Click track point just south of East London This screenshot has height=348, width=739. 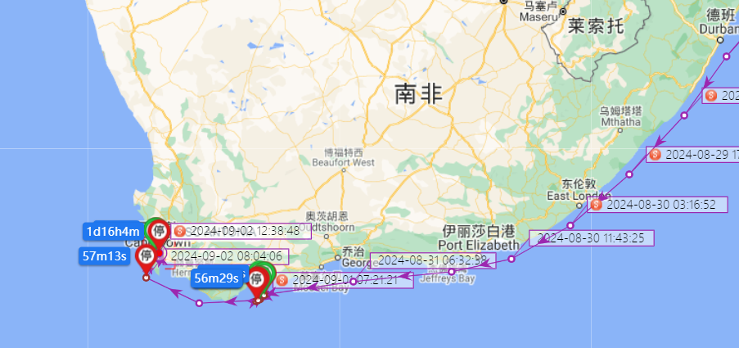(570, 225)
